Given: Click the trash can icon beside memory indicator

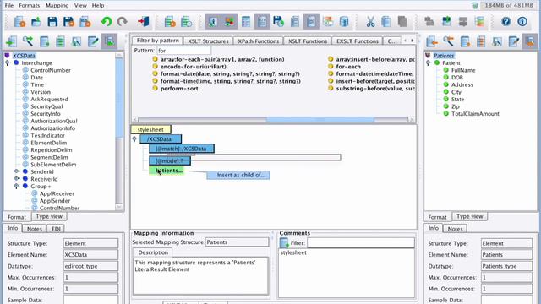Looking at the screenshot, I should point(475,6).
